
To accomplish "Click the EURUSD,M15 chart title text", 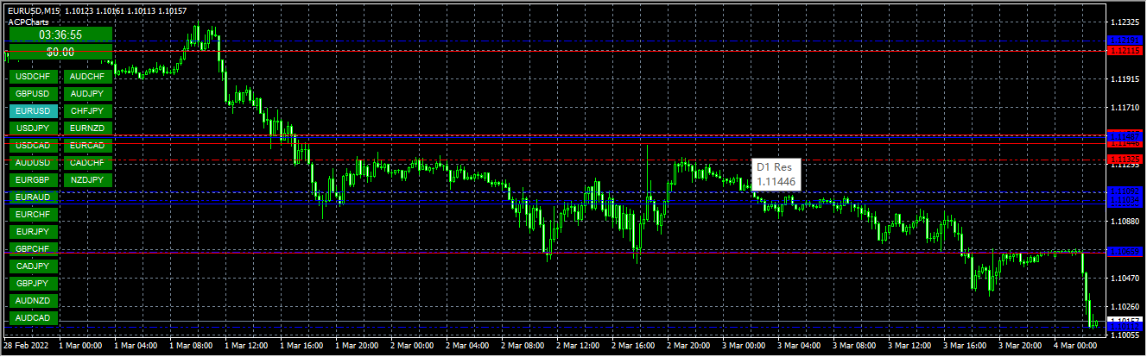I will (34, 10).
